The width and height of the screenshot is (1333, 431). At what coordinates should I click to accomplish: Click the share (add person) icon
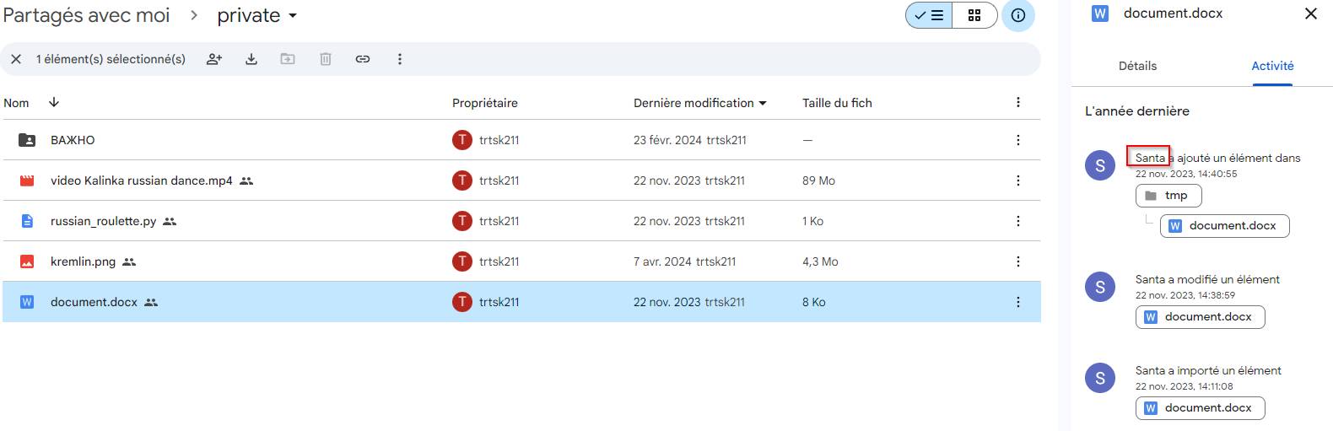214,59
